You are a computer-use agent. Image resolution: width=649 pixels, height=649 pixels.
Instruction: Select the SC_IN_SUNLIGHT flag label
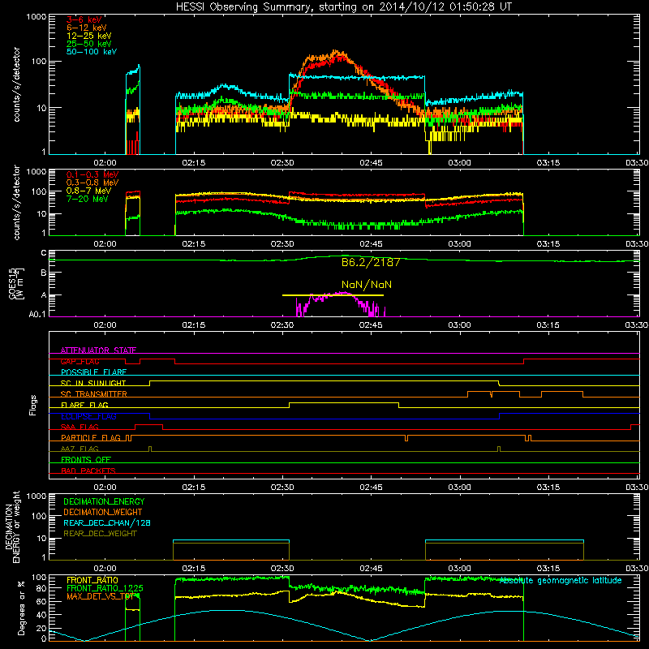pyautogui.click(x=93, y=383)
